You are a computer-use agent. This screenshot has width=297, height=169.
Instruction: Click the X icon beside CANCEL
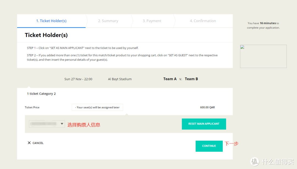pyautogui.click(x=29, y=143)
